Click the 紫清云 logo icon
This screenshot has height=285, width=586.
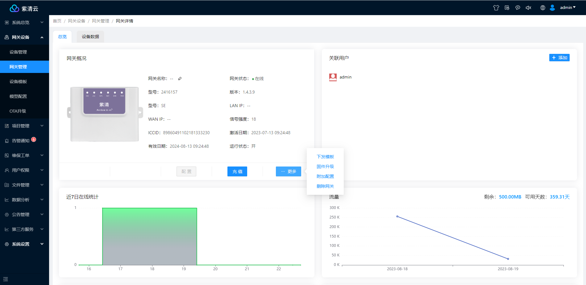[x=14, y=8]
